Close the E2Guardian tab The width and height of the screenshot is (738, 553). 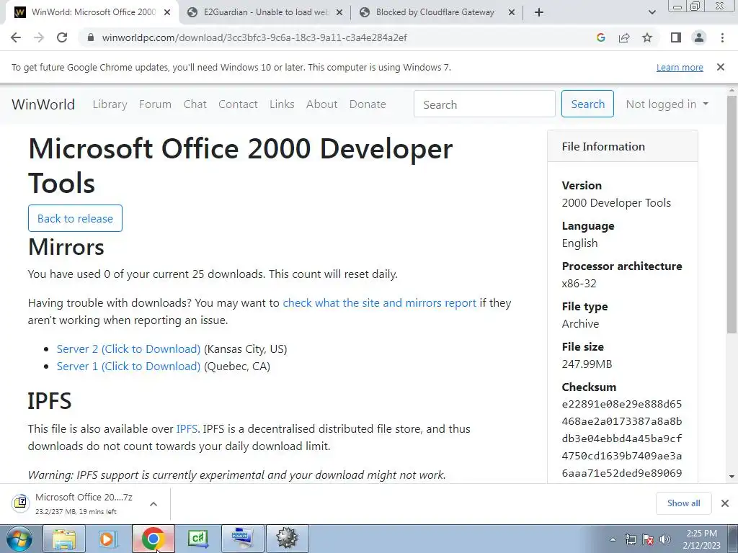[x=339, y=13]
